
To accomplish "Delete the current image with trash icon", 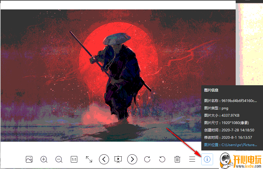I will click(177, 159).
